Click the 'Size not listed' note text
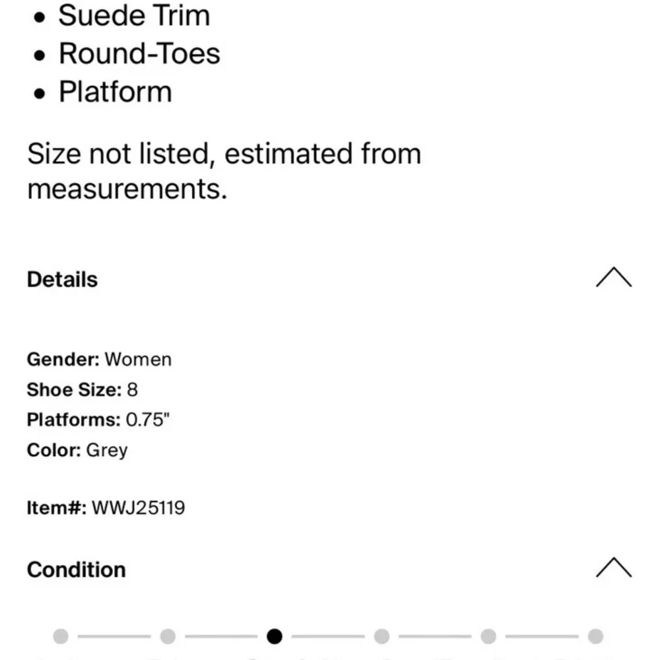 [224, 171]
